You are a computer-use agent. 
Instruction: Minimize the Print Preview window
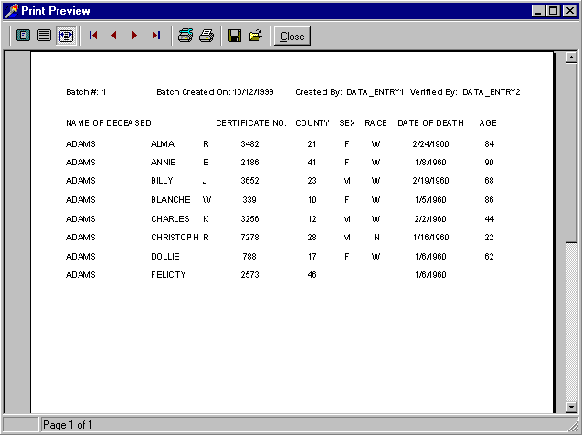point(538,11)
